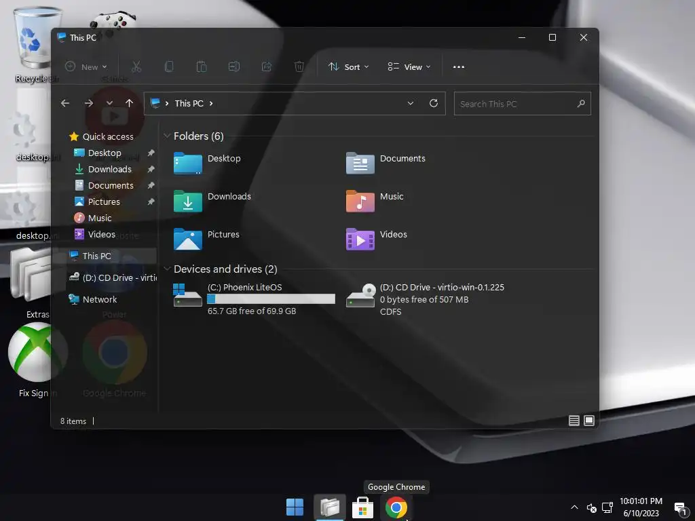The image size is (695, 521).
Task: Go back with the left arrow
Action: tap(65, 103)
